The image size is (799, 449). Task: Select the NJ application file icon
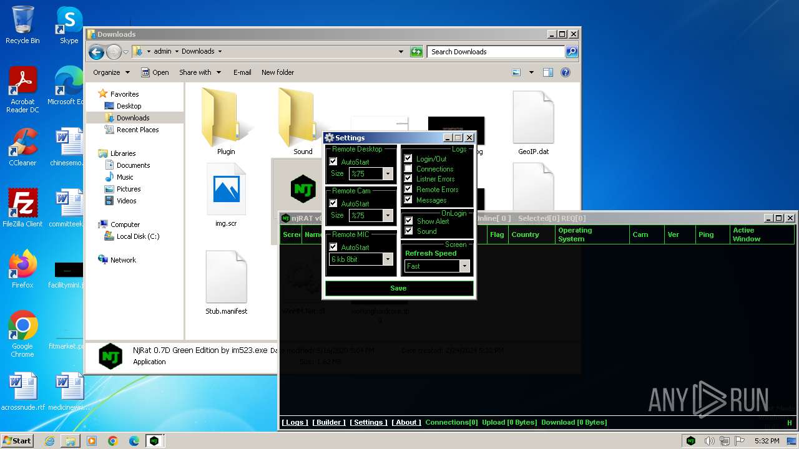click(x=303, y=189)
